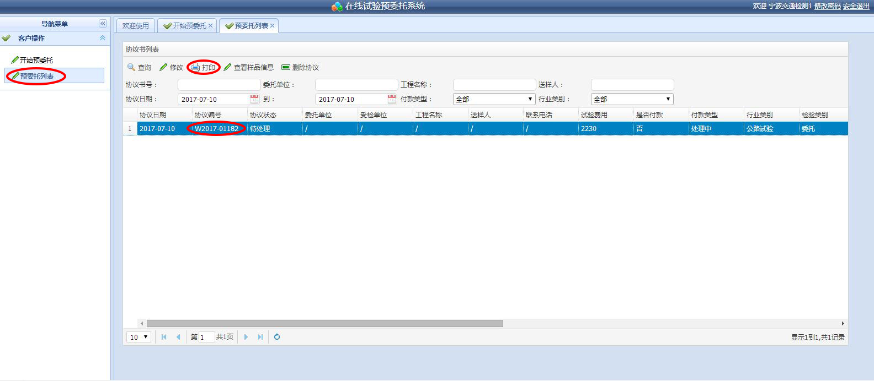Open the page size dropdown showing 10
The height and width of the screenshot is (381, 874).
pyautogui.click(x=139, y=337)
